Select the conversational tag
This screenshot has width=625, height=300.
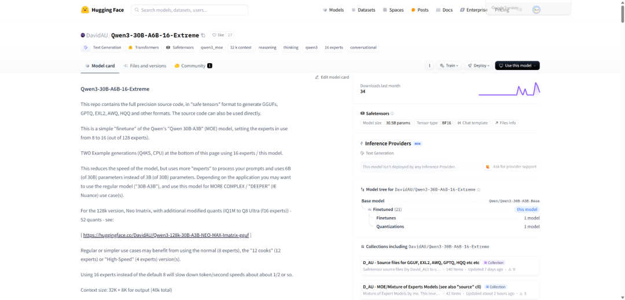click(x=363, y=47)
